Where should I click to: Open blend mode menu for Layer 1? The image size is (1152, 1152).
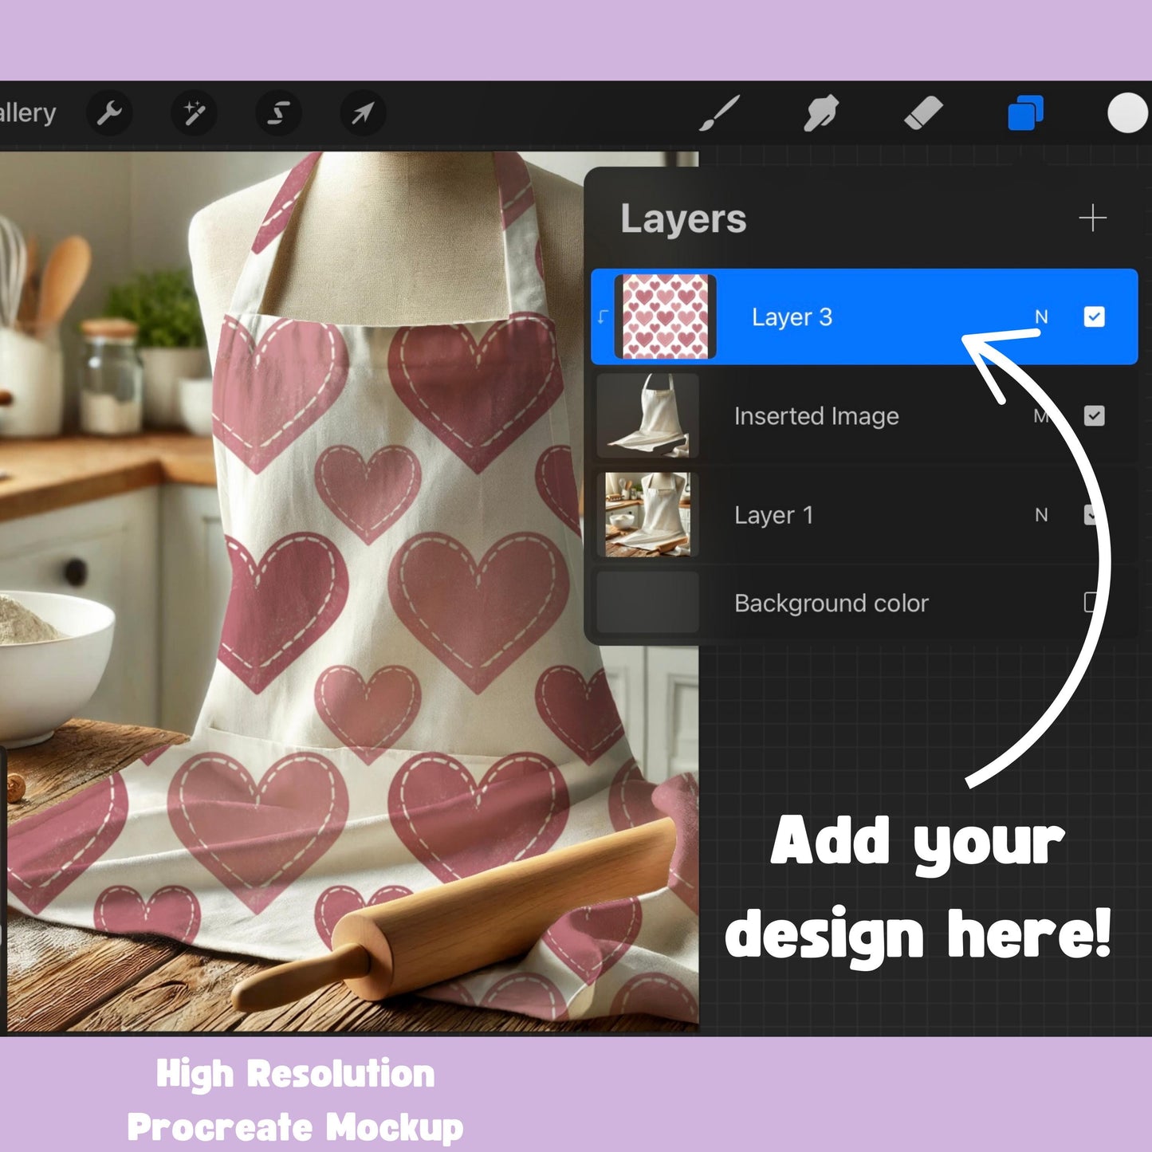(1040, 514)
